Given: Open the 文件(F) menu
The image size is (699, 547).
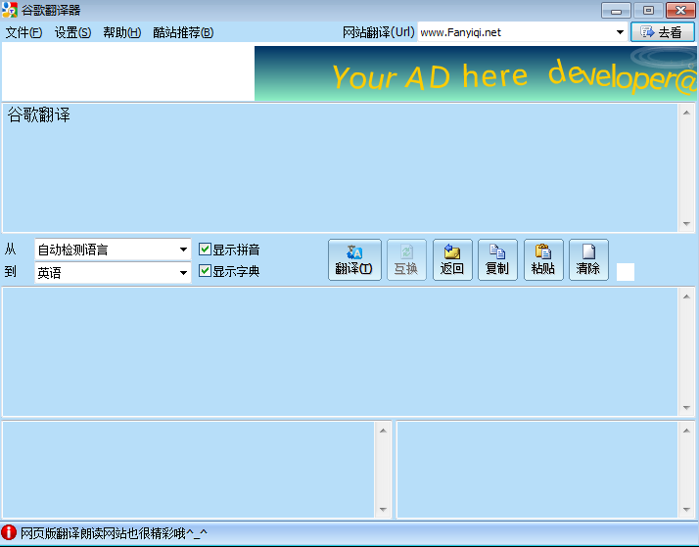Looking at the screenshot, I should coord(23,32).
